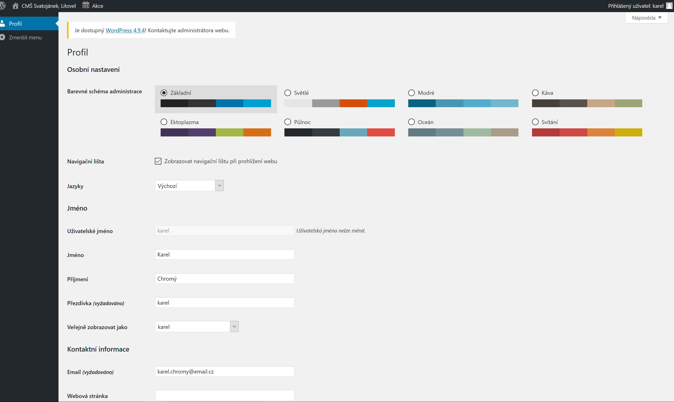Screen dimensions: 674x402
Task: Focus the empty Webová stránka field
Action: (x=224, y=395)
